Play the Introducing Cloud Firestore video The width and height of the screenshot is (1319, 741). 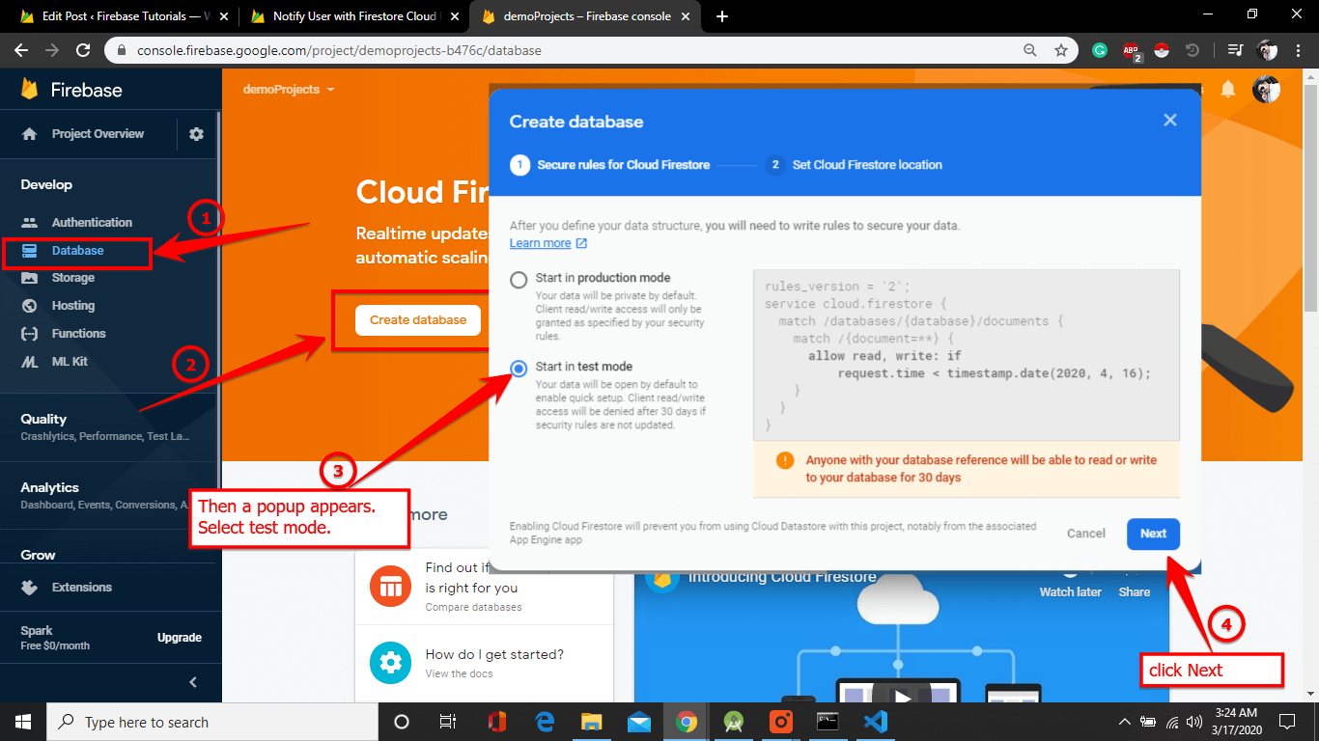point(902,696)
